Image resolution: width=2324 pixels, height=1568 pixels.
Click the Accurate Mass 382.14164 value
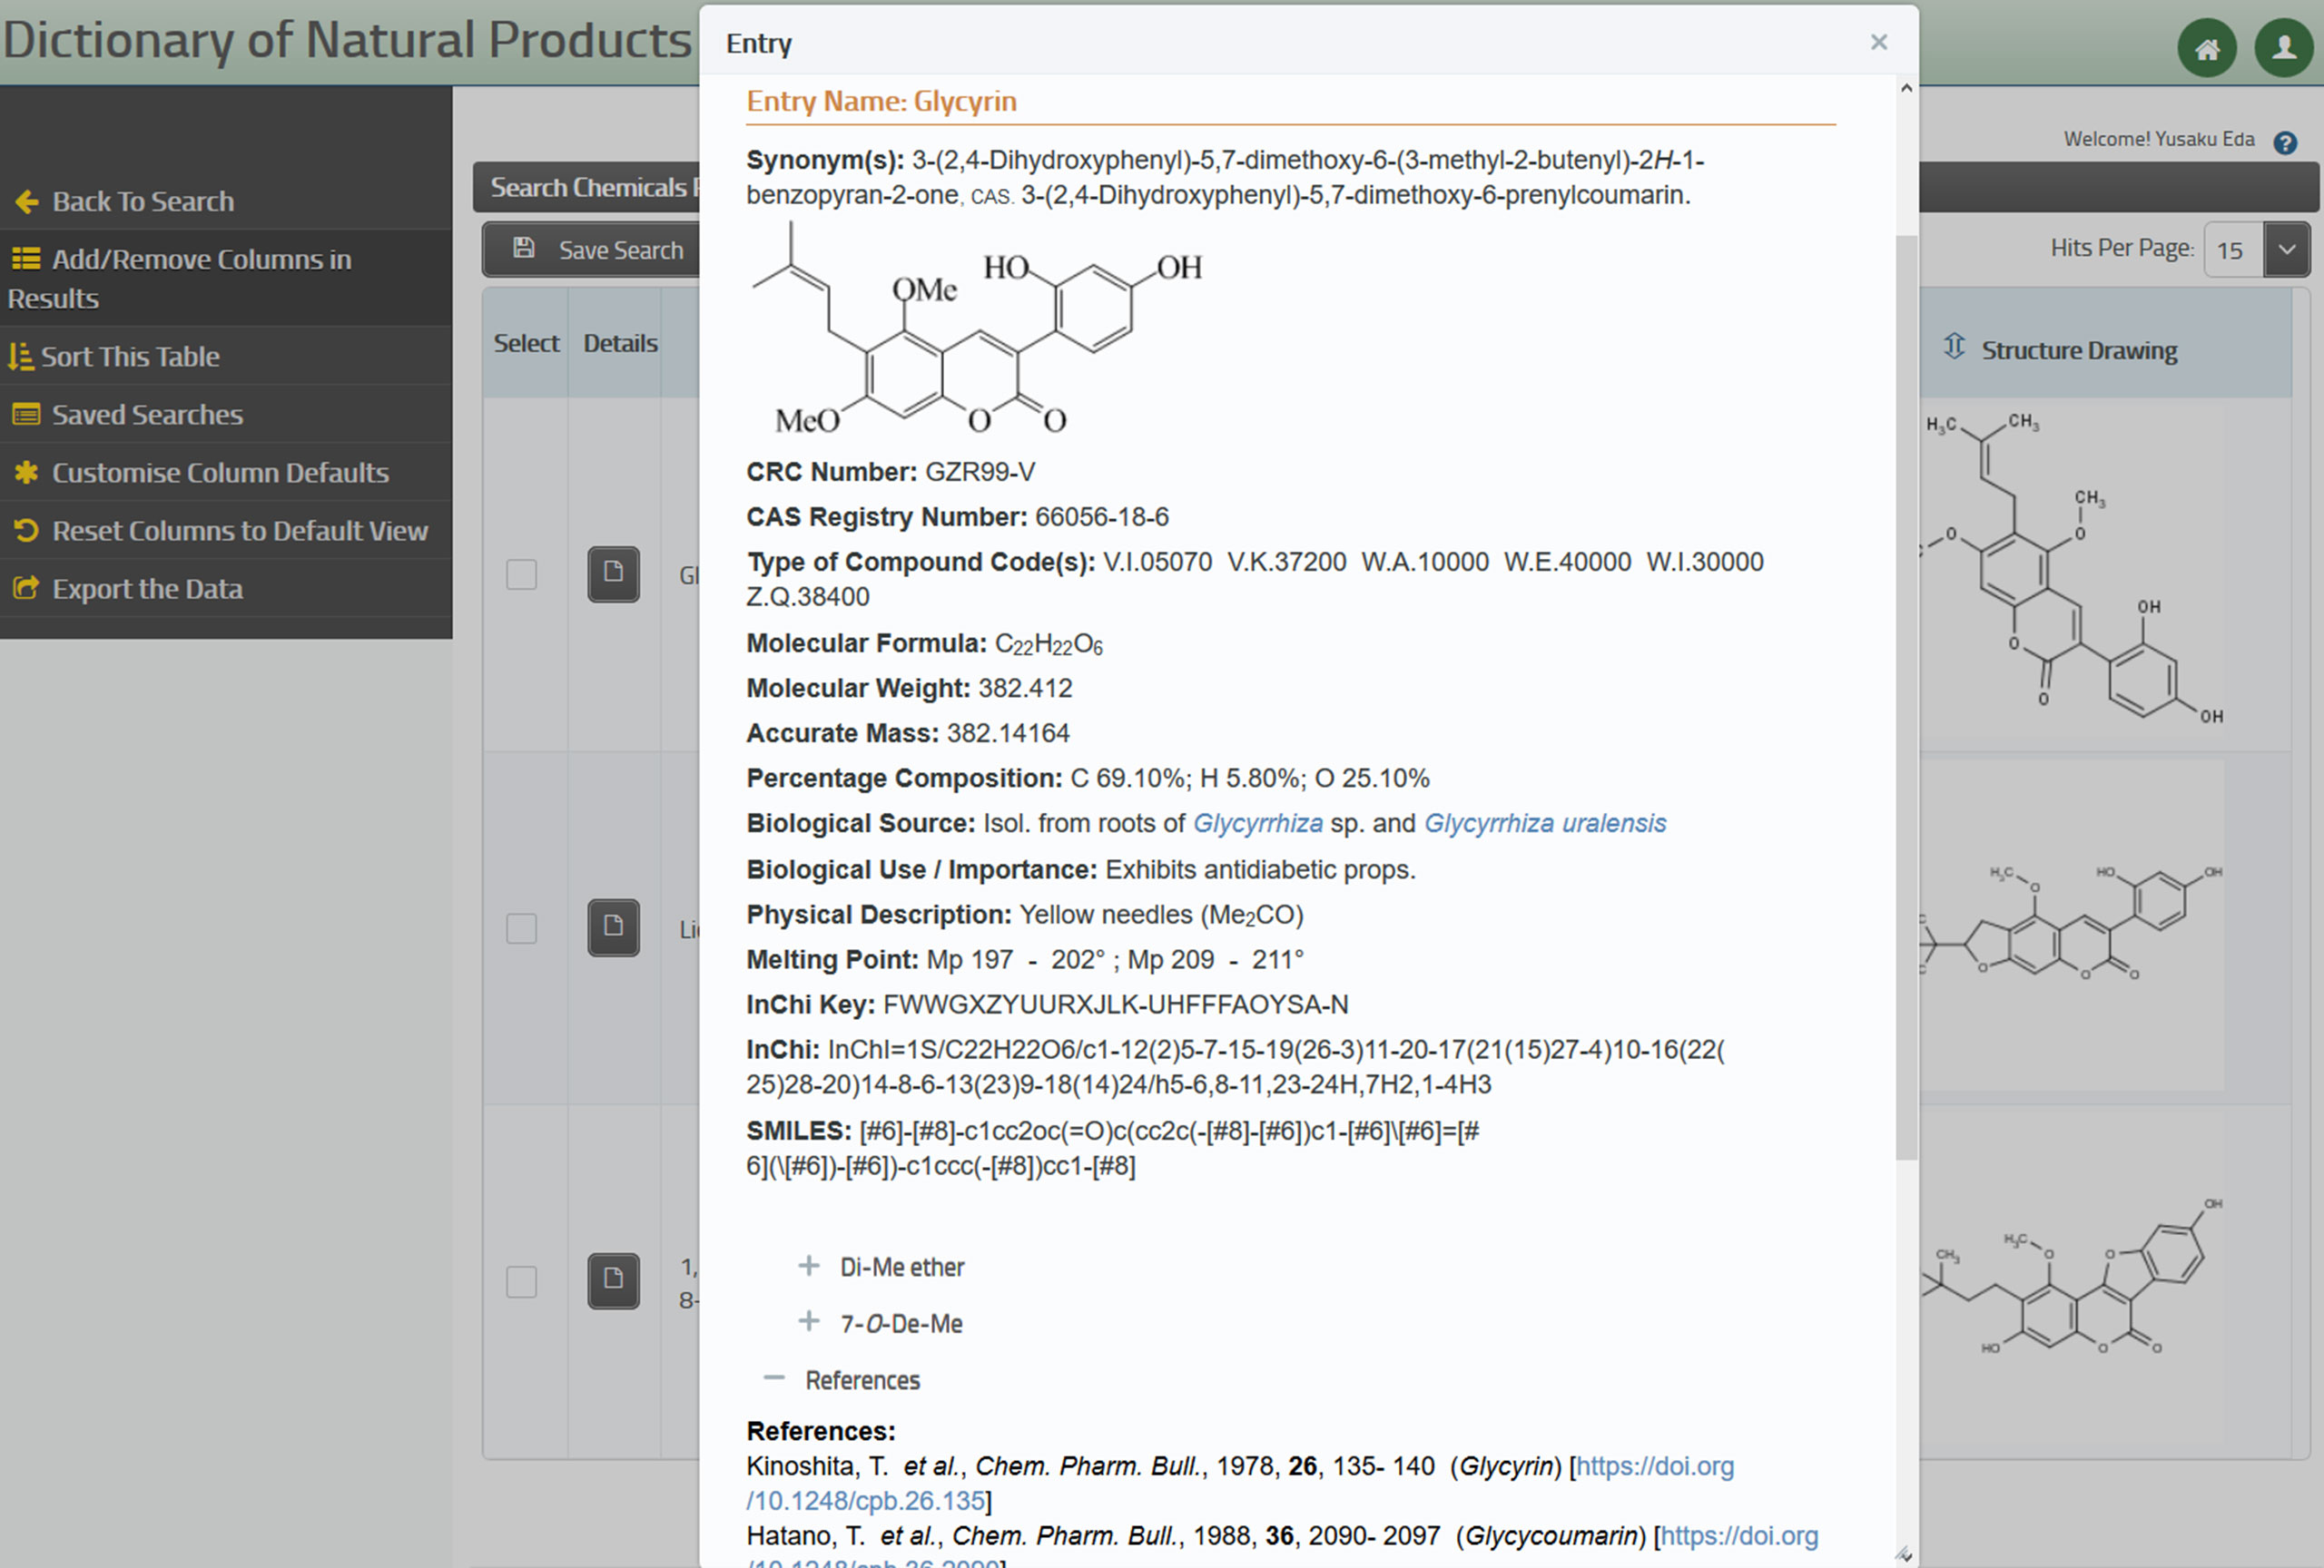click(x=1008, y=733)
